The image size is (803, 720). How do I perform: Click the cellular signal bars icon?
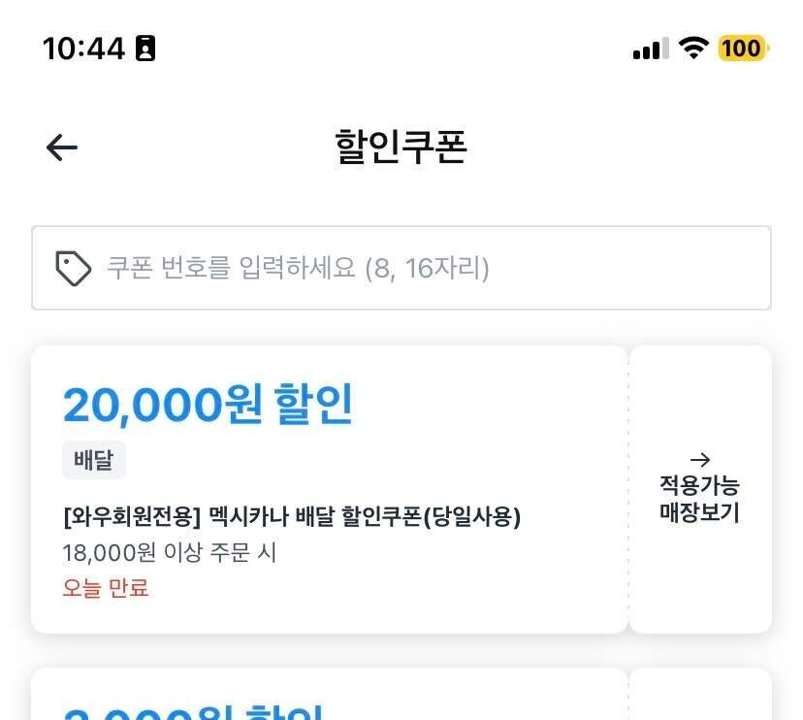click(x=649, y=48)
